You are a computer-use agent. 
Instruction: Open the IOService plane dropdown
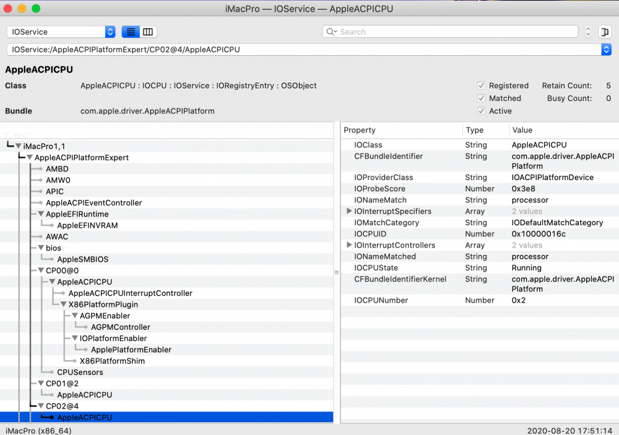(61, 32)
